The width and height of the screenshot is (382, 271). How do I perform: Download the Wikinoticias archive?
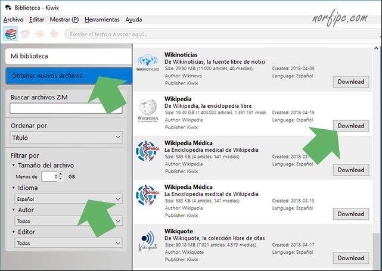pyautogui.click(x=351, y=82)
